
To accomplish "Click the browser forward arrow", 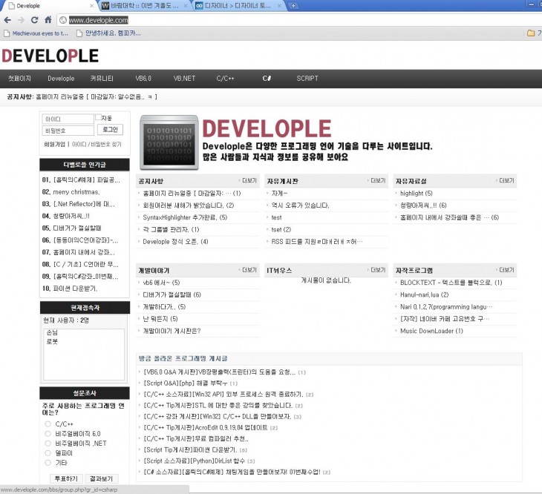I will pos(21,20).
